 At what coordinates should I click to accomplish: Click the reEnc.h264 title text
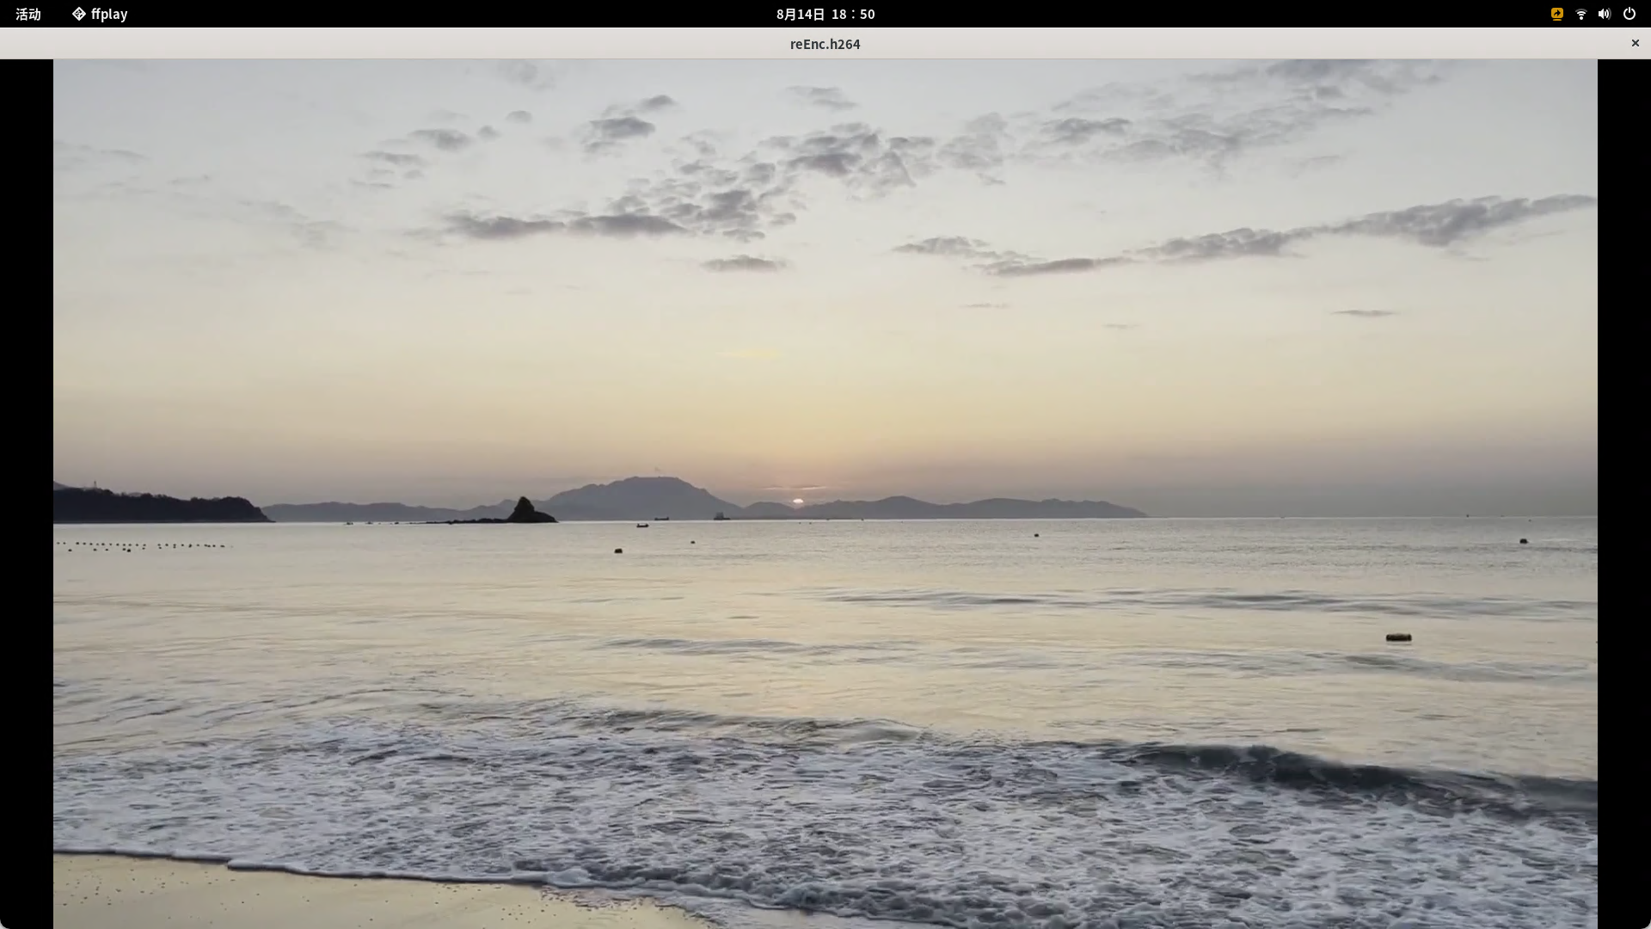point(825,44)
